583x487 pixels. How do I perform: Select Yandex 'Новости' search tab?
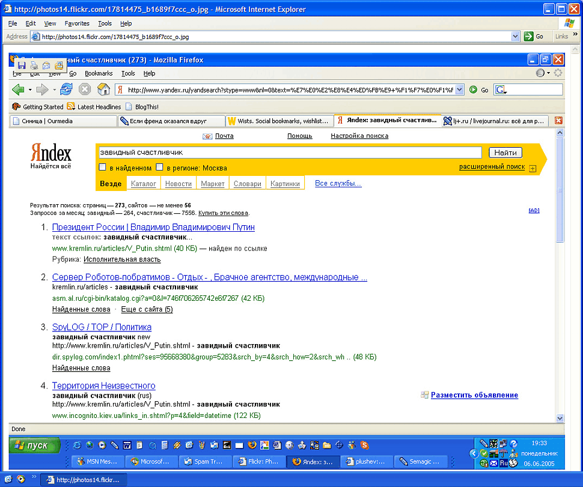pos(179,184)
